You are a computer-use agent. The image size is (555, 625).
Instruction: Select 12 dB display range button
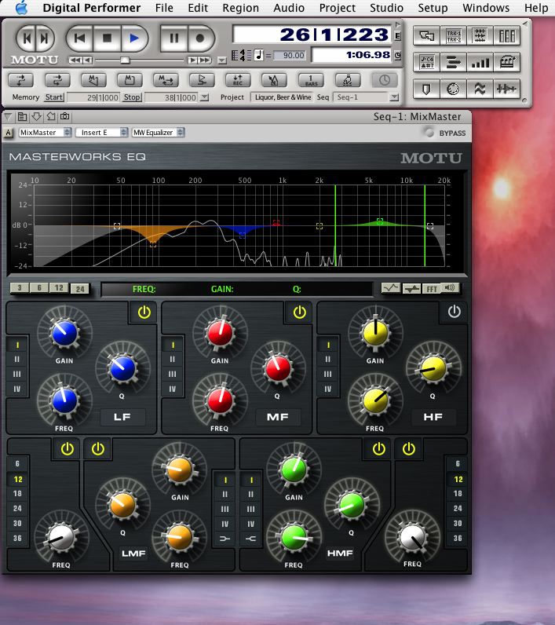[x=59, y=288]
